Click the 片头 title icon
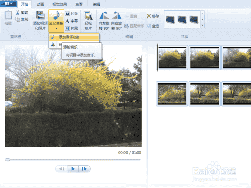 tap(67, 14)
